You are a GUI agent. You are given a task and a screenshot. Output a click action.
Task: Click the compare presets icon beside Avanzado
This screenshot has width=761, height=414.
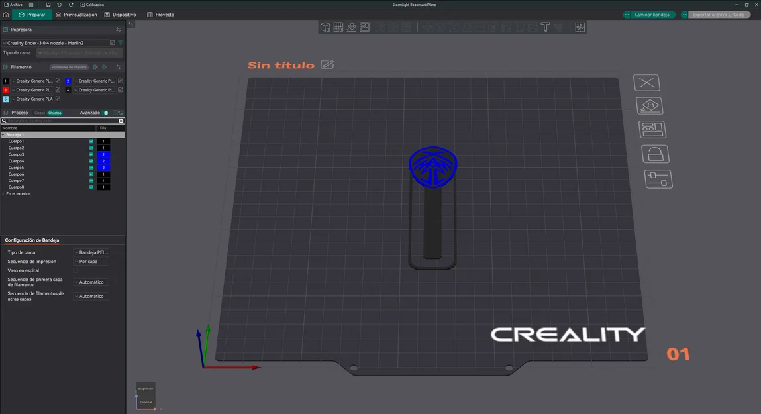tap(117, 113)
